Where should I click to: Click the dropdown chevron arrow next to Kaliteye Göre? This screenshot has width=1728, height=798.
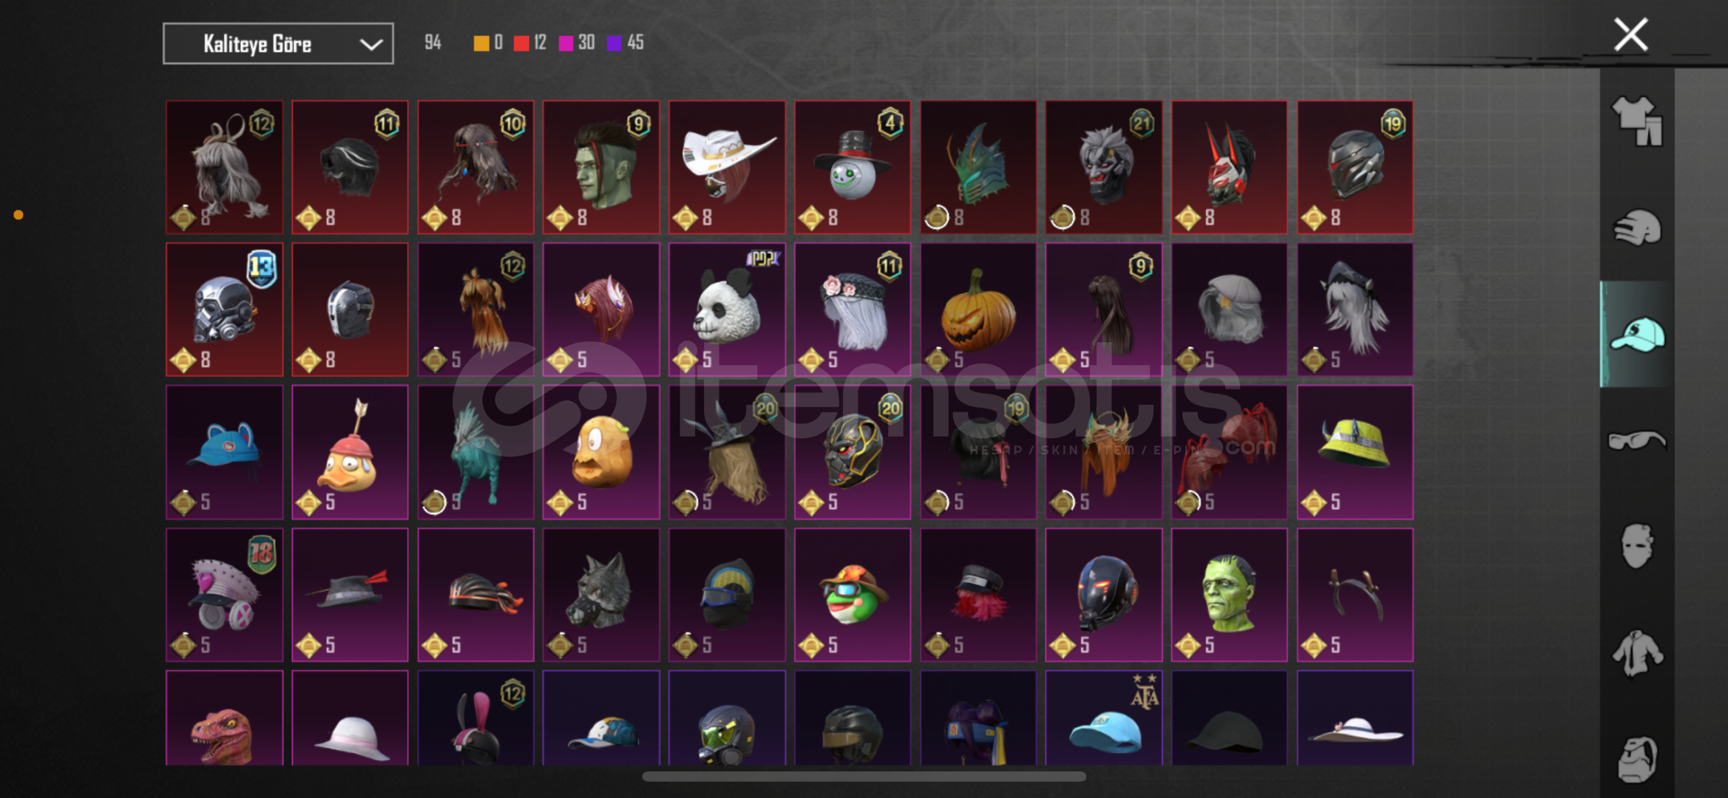[x=370, y=44]
